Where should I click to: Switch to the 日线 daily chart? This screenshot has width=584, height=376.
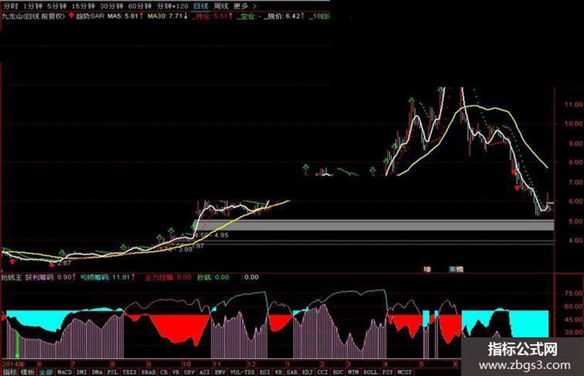pyautogui.click(x=201, y=6)
